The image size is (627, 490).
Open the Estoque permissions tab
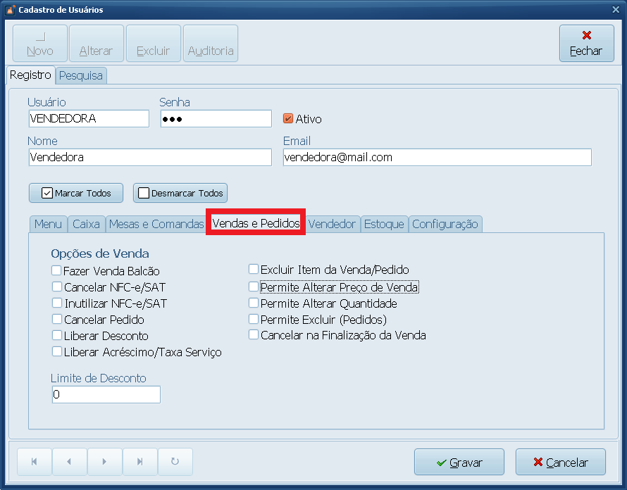click(384, 224)
